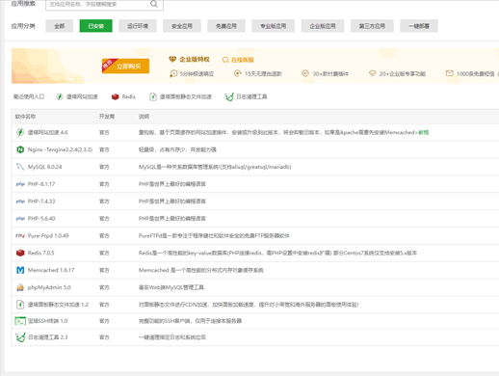The width and height of the screenshot is (499, 376).
Task: Select the PHP-7.4.33 name
Action: tap(41, 201)
